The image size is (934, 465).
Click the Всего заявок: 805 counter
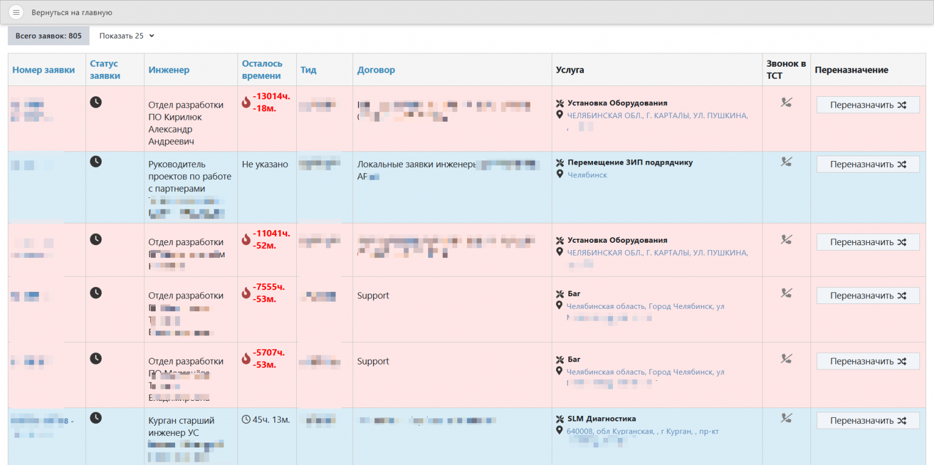(x=48, y=36)
